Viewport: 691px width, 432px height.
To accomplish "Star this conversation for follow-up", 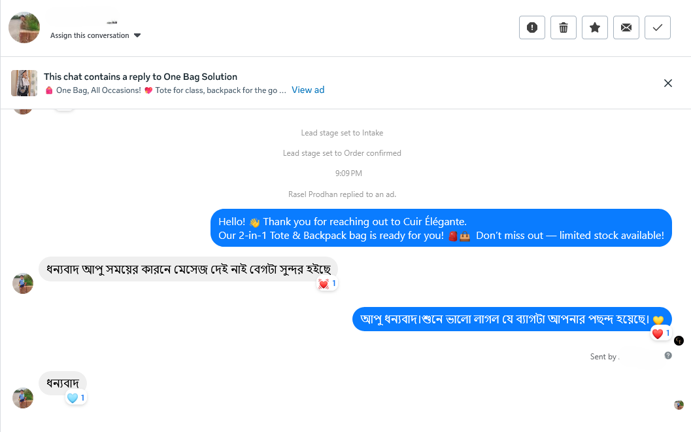I will 594,27.
